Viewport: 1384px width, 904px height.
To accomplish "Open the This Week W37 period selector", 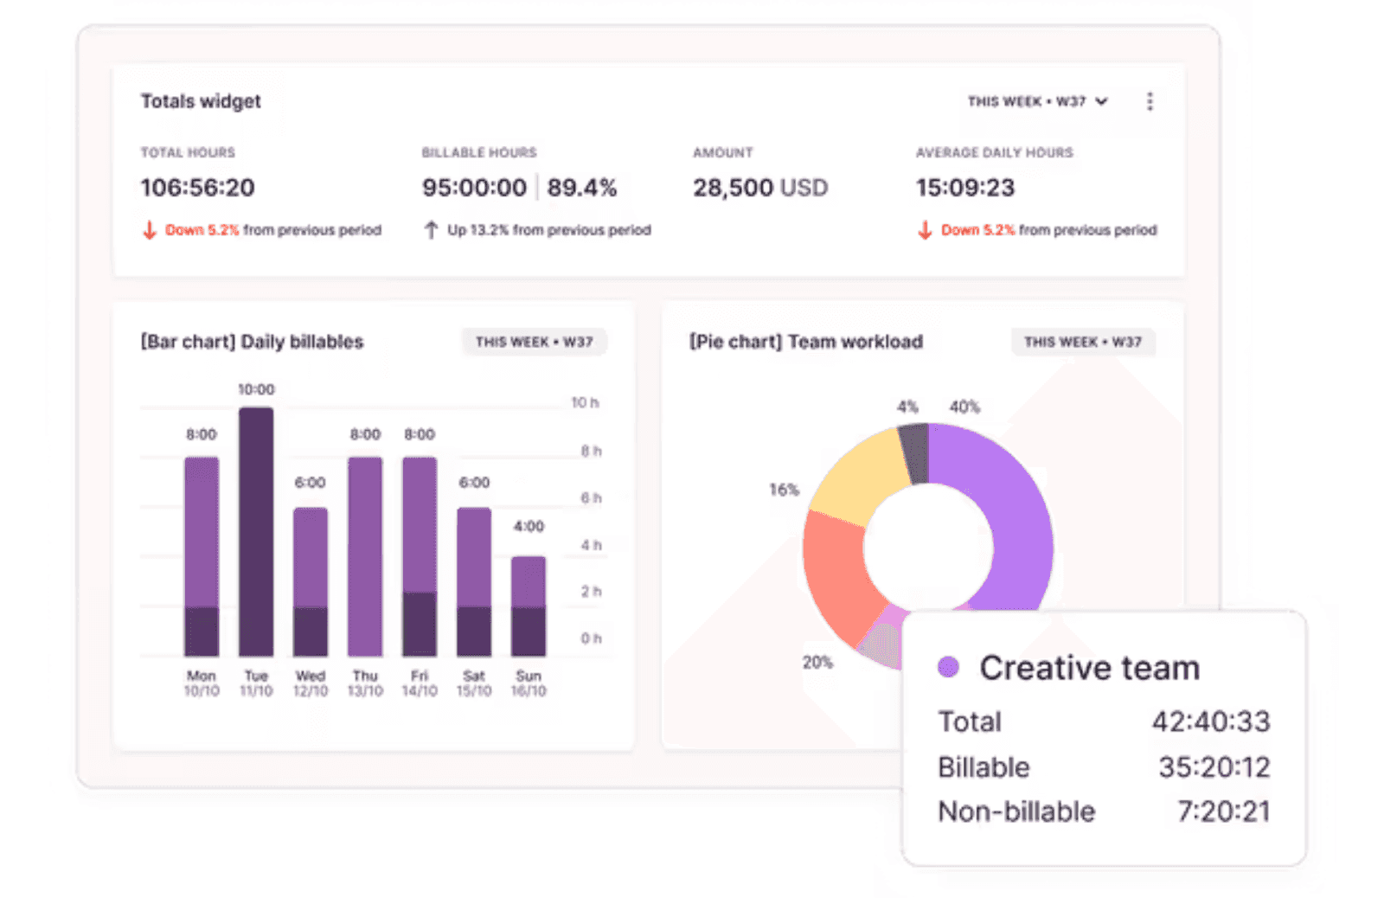I will (x=1034, y=101).
